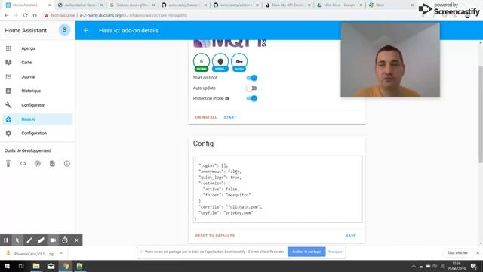Click the Configuration gear icon
Image resolution: width=483 pixels, height=272 pixels.
click(x=8, y=134)
